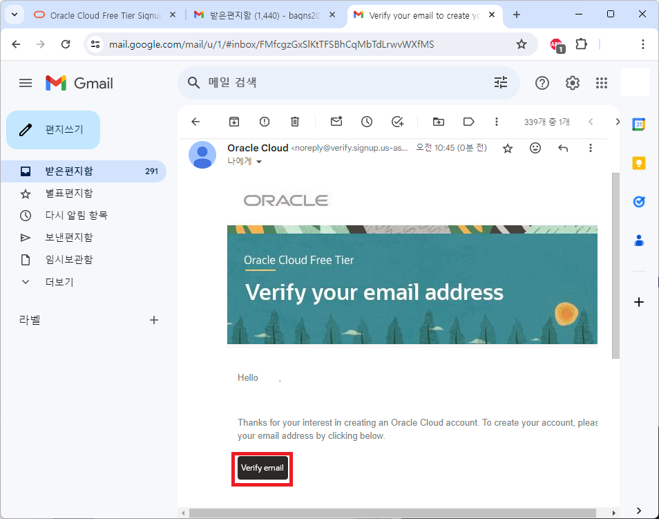Click the Gmail logo

[x=79, y=84]
